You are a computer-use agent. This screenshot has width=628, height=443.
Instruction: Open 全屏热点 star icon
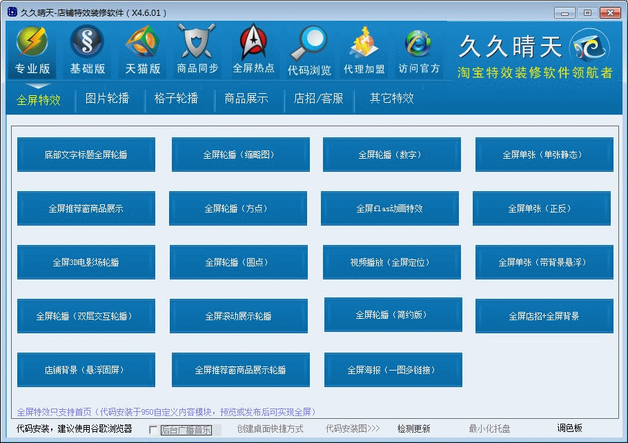click(x=253, y=44)
